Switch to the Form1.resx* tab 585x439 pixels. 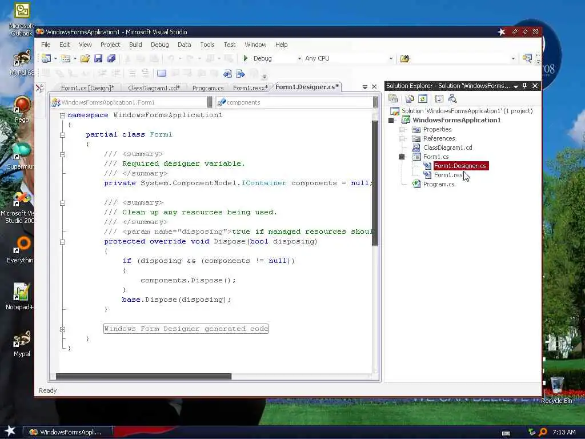pyautogui.click(x=250, y=88)
